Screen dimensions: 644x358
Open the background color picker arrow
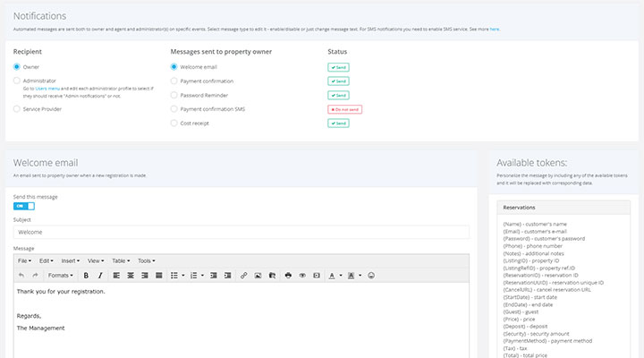coord(360,276)
